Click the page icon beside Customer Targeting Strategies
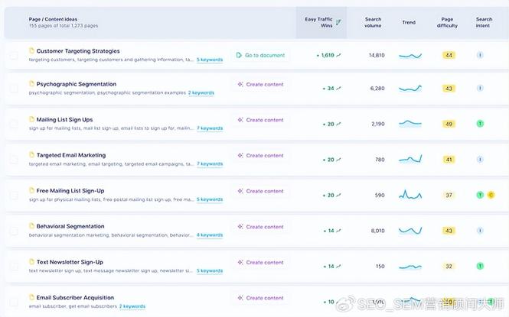Image resolution: width=509 pixels, height=317 pixels. tap(32, 51)
